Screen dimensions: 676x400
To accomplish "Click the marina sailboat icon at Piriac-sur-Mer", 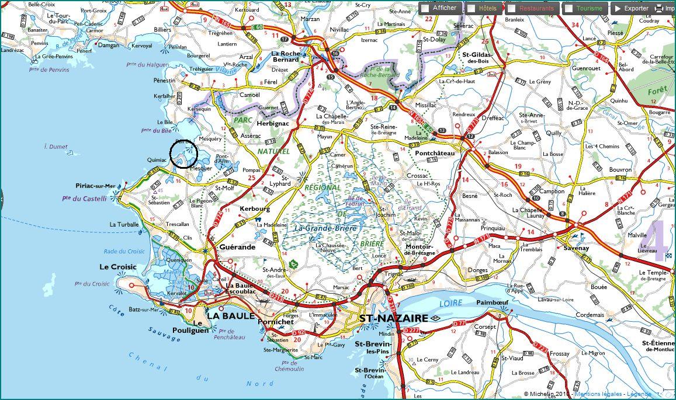I will pos(120,186).
